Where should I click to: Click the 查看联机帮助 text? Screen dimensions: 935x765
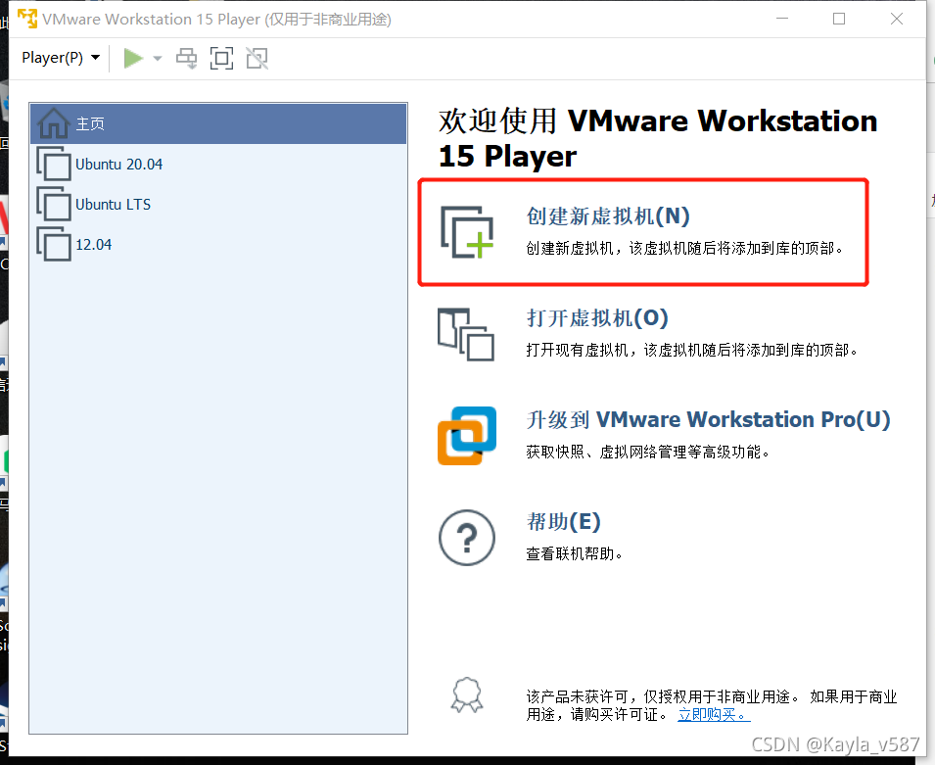(x=574, y=553)
